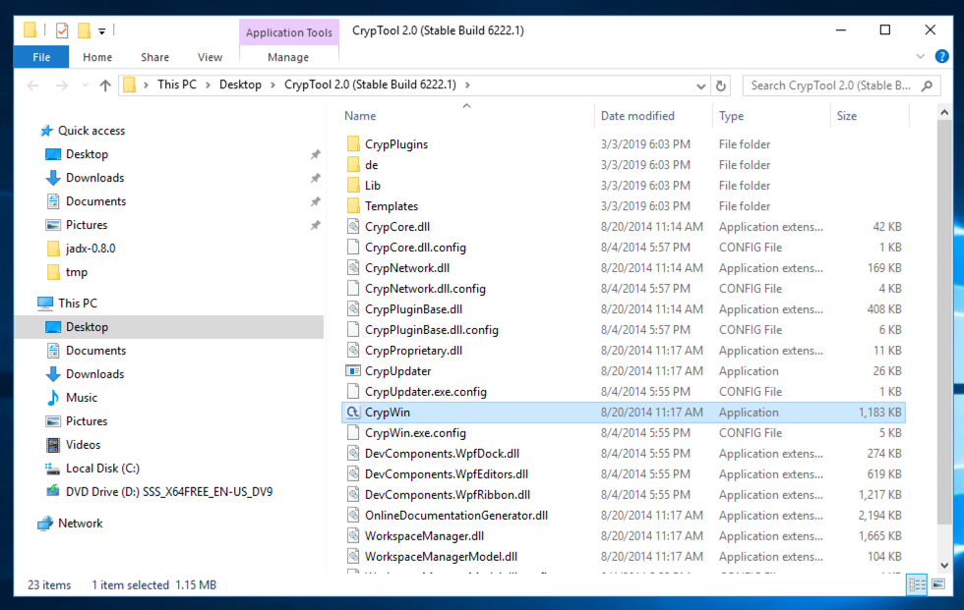The image size is (964, 610).
Task: Click the Videos icon in navigation pane
Action: pyautogui.click(x=53, y=444)
